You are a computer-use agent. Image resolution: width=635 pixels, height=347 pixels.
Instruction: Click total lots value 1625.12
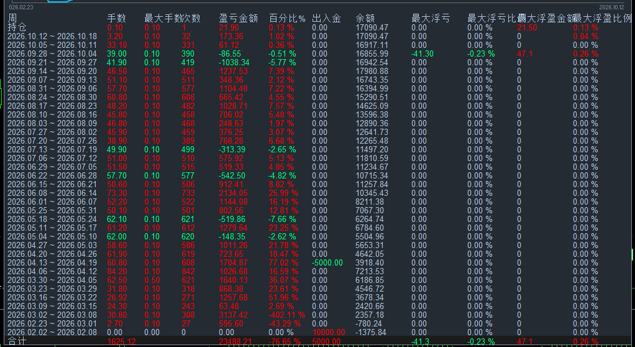pyautogui.click(x=122, y=342)
